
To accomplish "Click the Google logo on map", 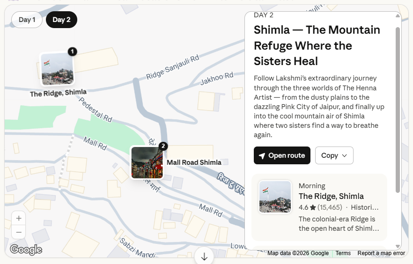I will 26,249.
